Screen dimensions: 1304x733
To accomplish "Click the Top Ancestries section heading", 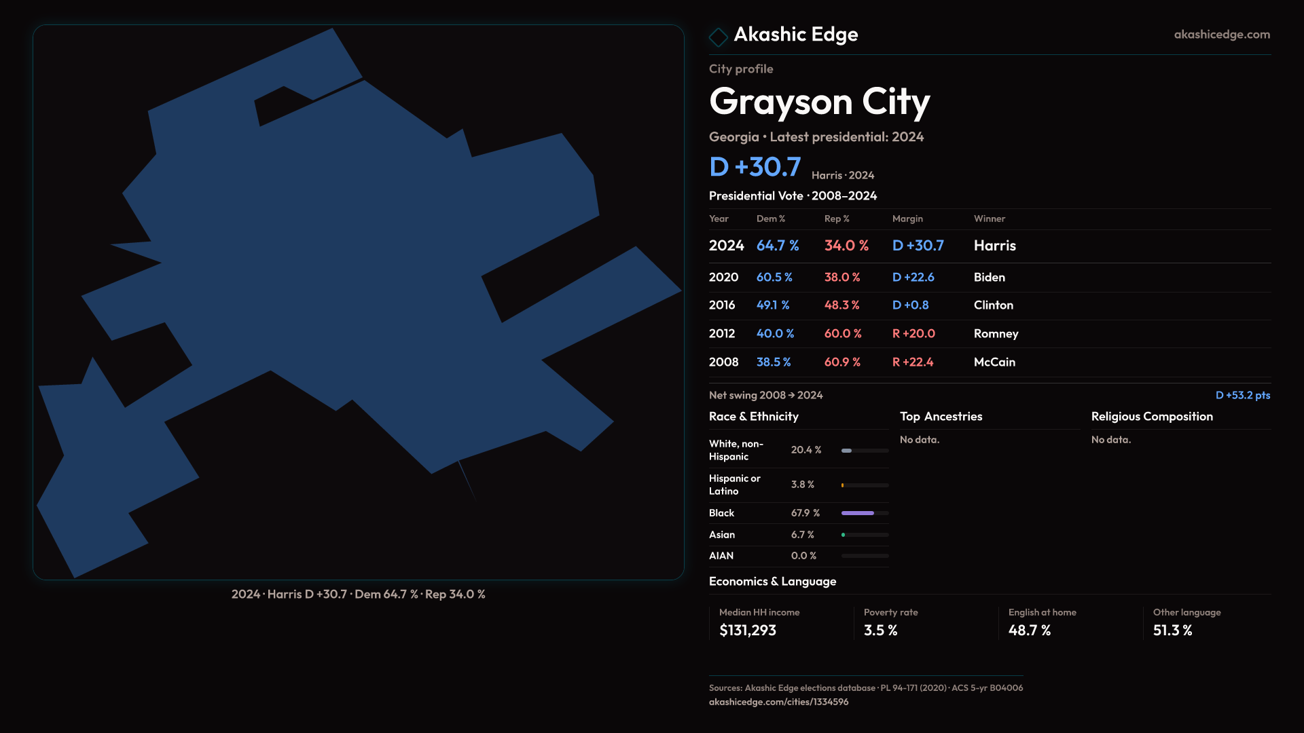I will click(941, 417).
